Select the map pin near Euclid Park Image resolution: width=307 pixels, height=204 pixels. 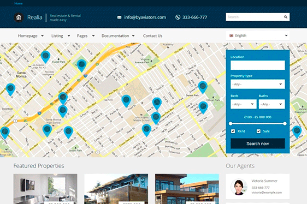45,57
